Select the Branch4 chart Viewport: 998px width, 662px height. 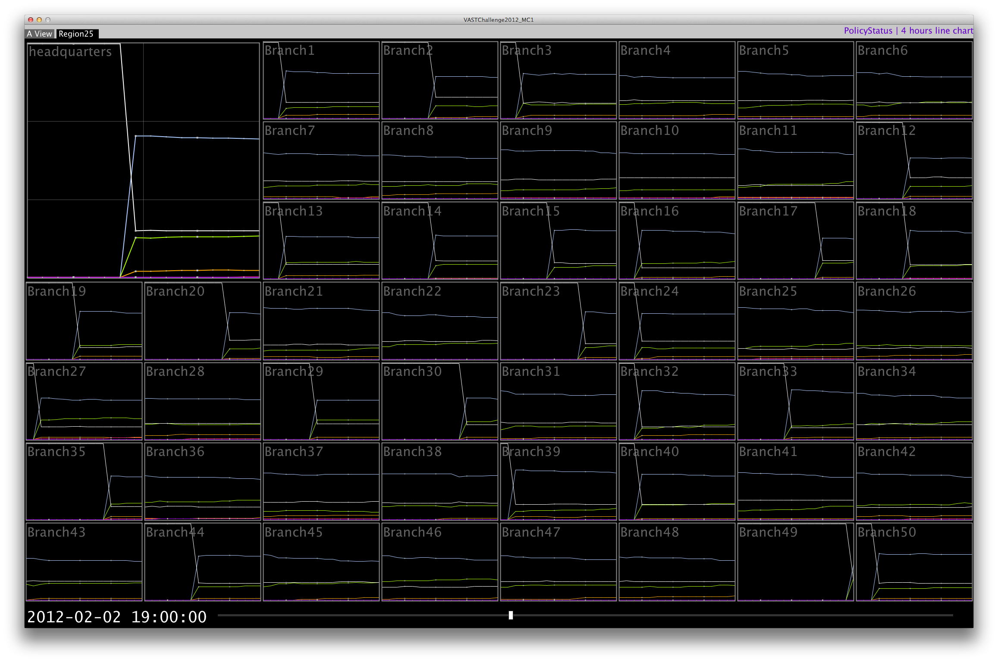tap(677, 80)
